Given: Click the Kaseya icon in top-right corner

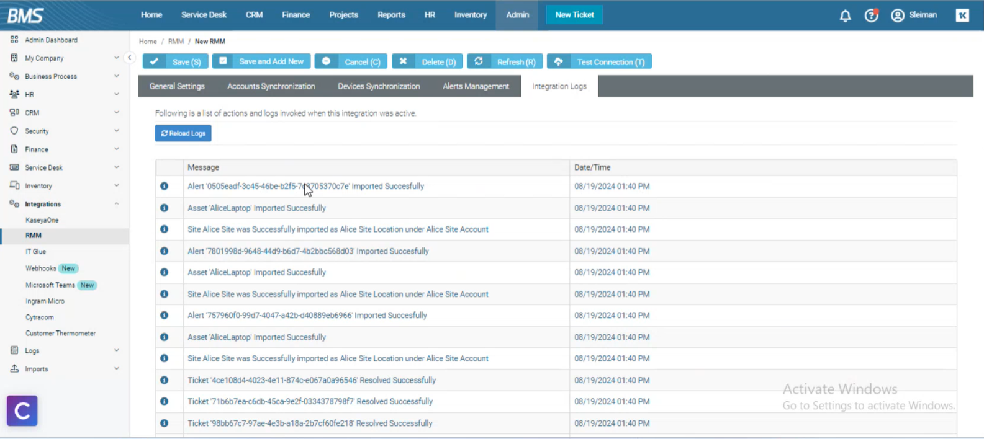Looking at the screenshot, I should click(962, 16).
